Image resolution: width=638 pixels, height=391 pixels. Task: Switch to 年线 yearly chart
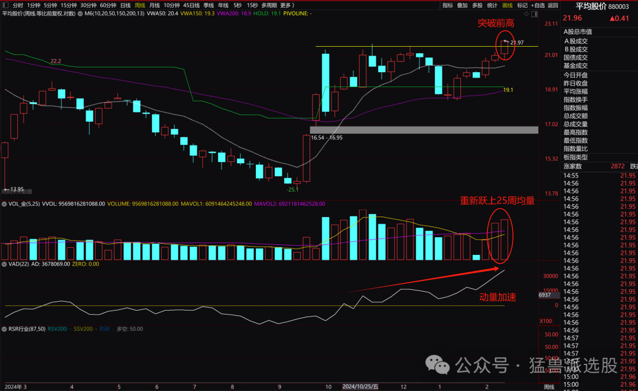point(223,5)
